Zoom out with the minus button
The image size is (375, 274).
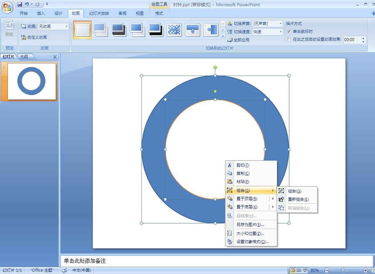click(x=327, y=270)
